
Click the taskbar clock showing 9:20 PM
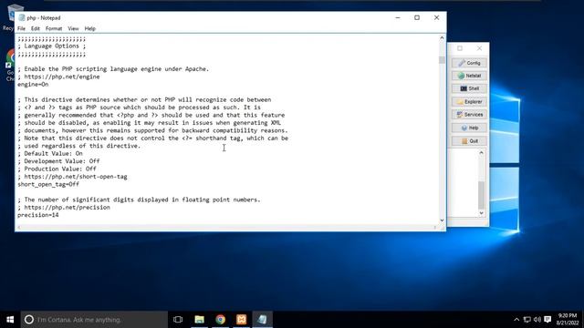coord(568,320)
